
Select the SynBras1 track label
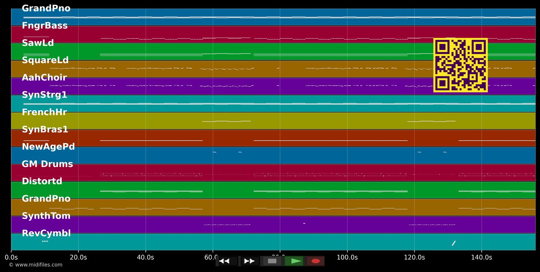(x=45, y=130)
